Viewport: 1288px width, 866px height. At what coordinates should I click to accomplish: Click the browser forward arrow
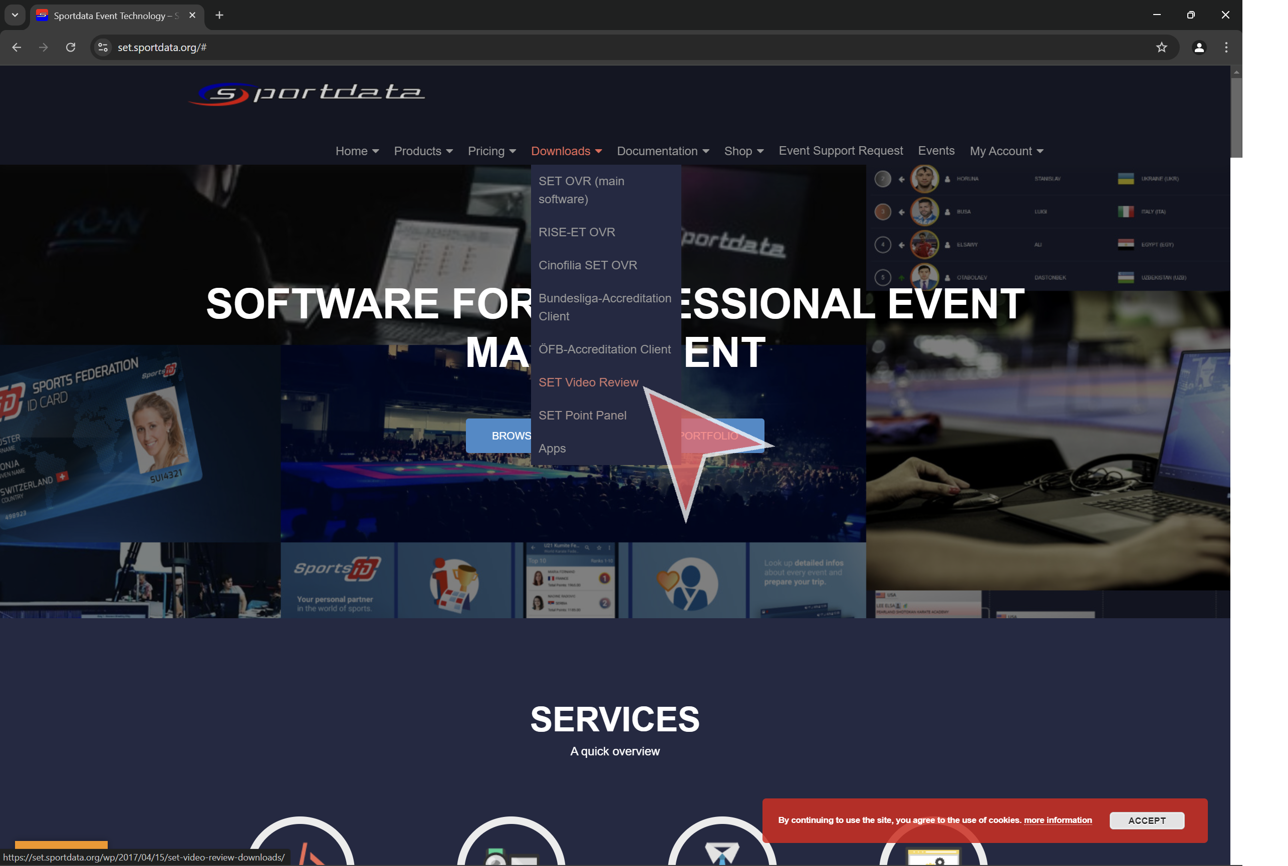coord(43,48)
